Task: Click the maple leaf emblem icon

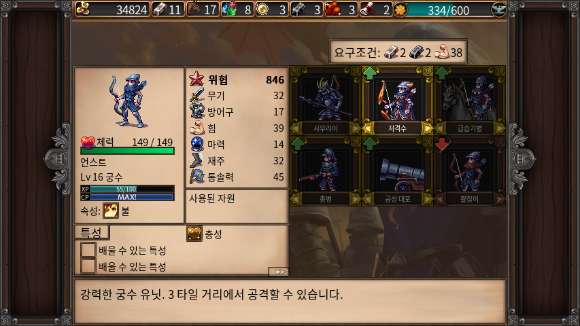Action: [x=400, y=10]
